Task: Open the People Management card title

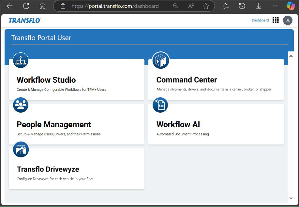Action: coord(54,125)
